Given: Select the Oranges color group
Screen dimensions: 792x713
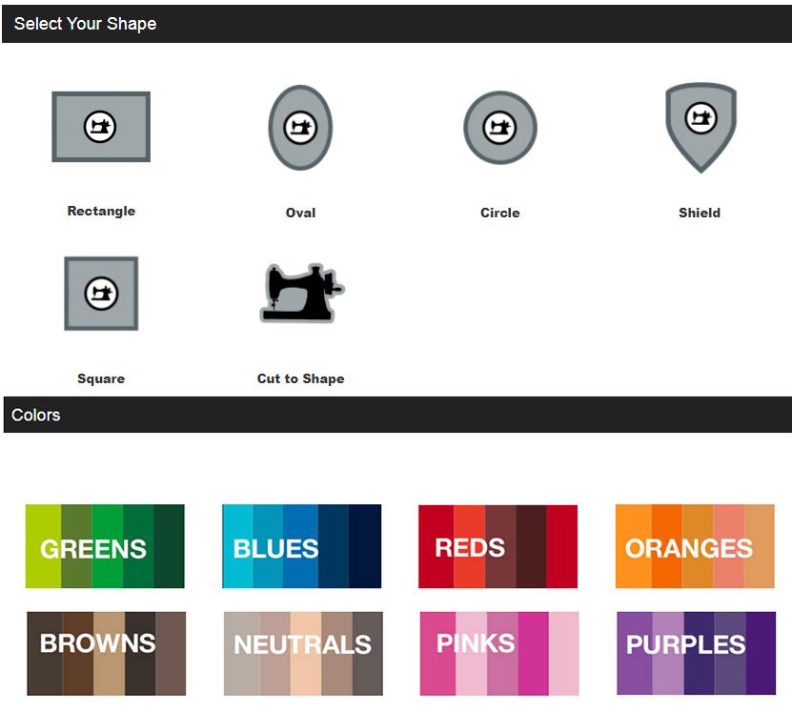Looking at the screenshot, I should (695, 546).
